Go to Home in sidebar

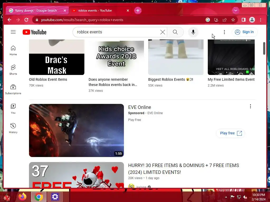[13, 50]
